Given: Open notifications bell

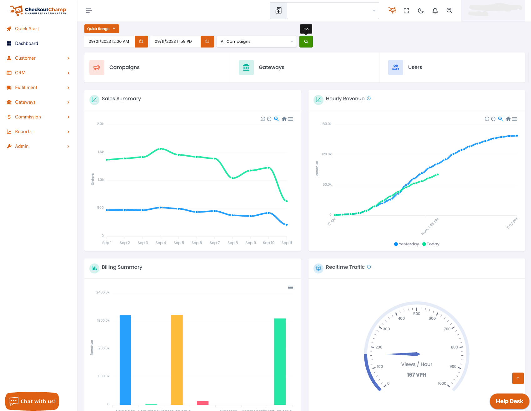Looking at the screenshot, I should pyautogui.click(x=435, y=11).
